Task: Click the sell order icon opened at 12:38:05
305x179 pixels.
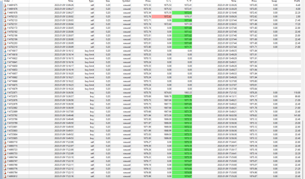Action: tap(5, 28)
